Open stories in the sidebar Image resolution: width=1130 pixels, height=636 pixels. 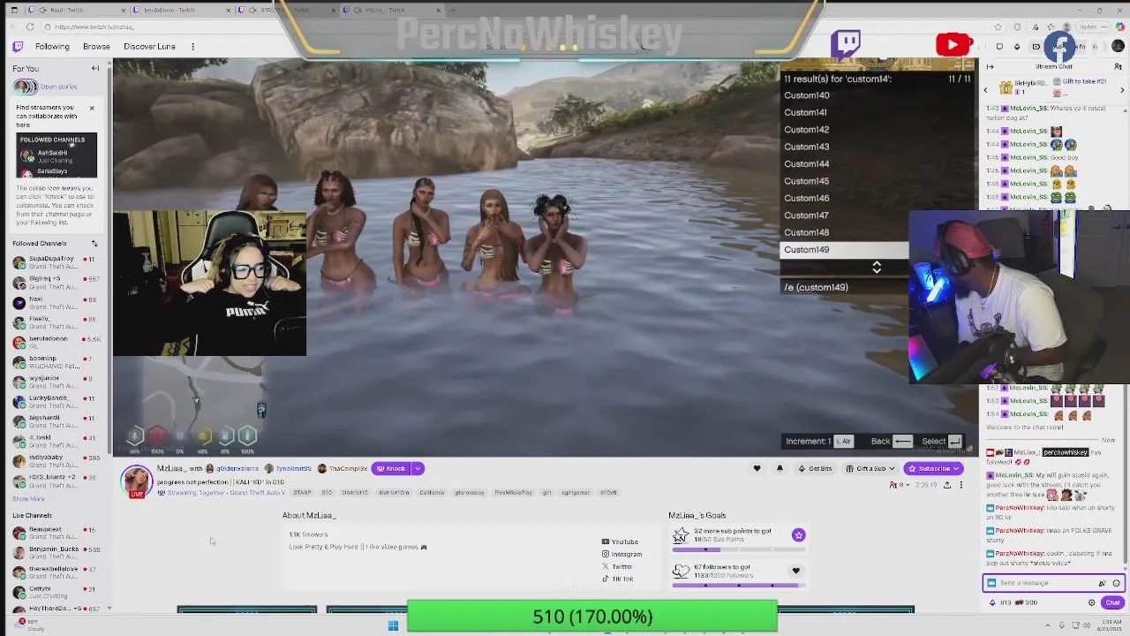tap(46, 87)
